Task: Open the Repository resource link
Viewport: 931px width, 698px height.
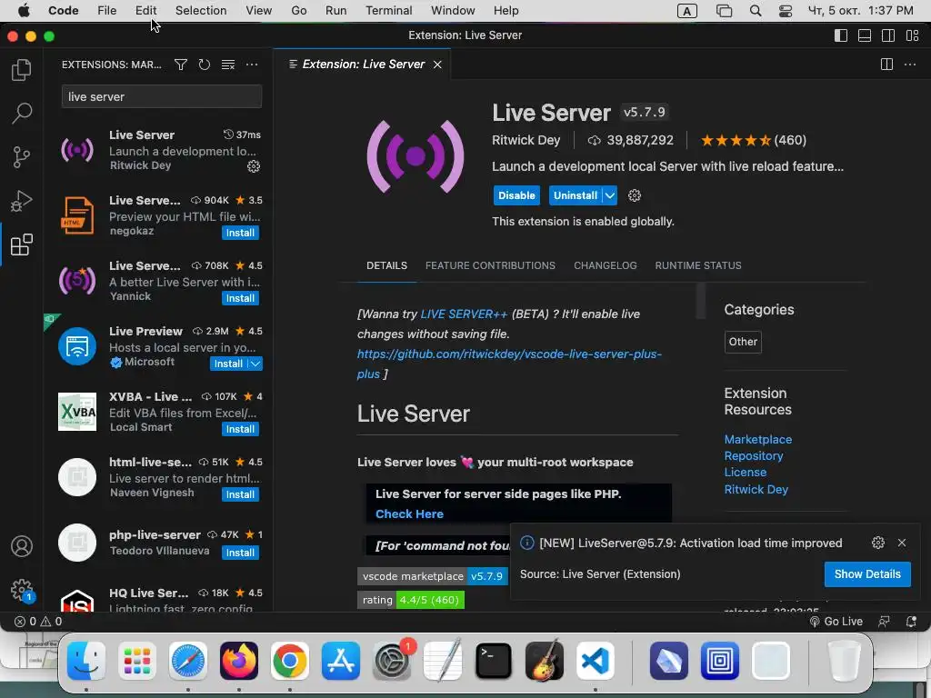Action: click(753, 456)
